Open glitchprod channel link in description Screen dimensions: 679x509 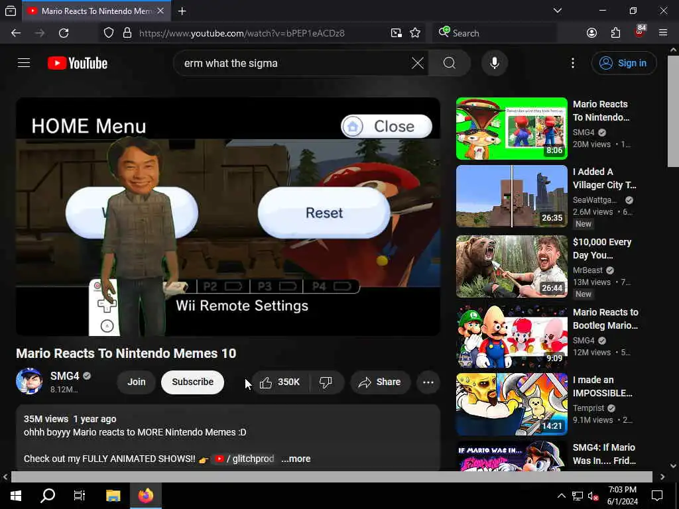click(x=245, y=459)
